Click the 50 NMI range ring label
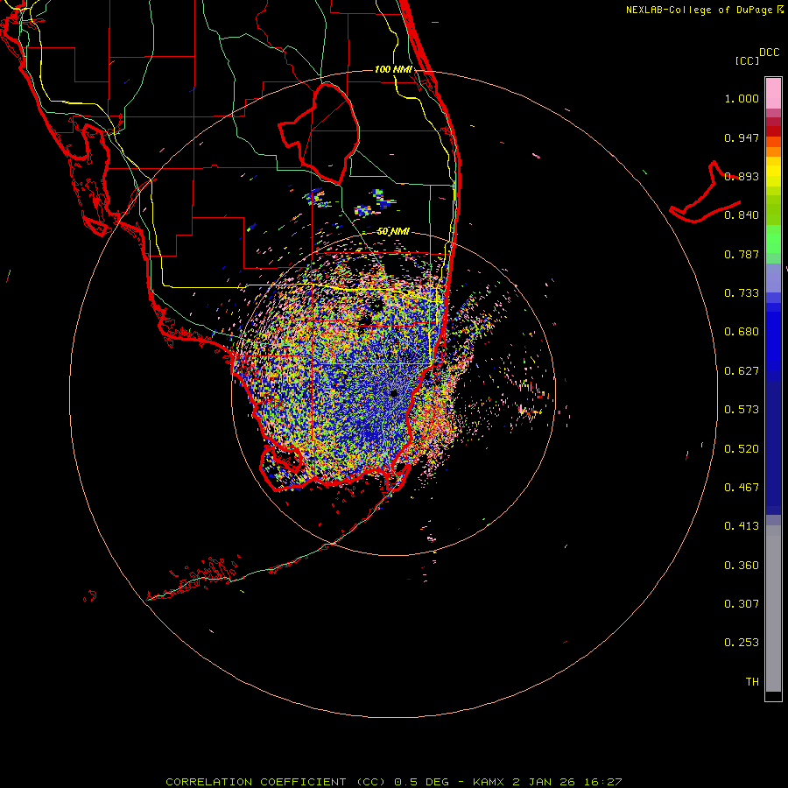The width and height of the screenshot is (788, 788). click(x=393, y=231)
